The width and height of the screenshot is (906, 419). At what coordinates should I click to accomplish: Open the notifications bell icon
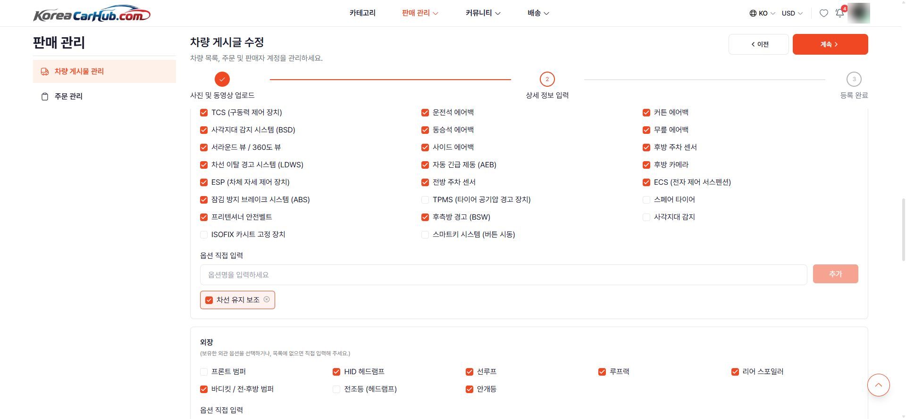840,13
